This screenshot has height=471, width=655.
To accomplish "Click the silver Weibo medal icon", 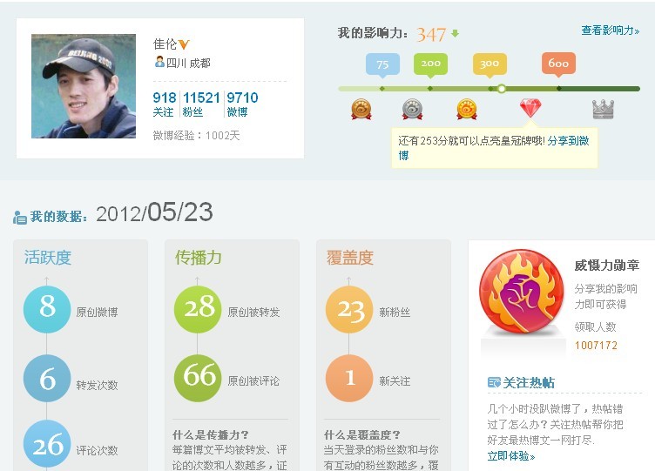I will coord(412,109).
